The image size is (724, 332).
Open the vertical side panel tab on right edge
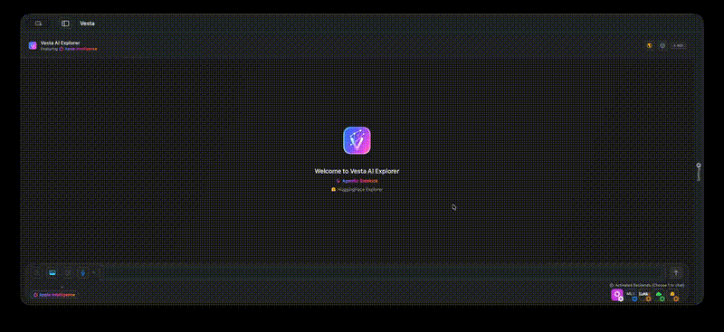[x=699, y=172]
